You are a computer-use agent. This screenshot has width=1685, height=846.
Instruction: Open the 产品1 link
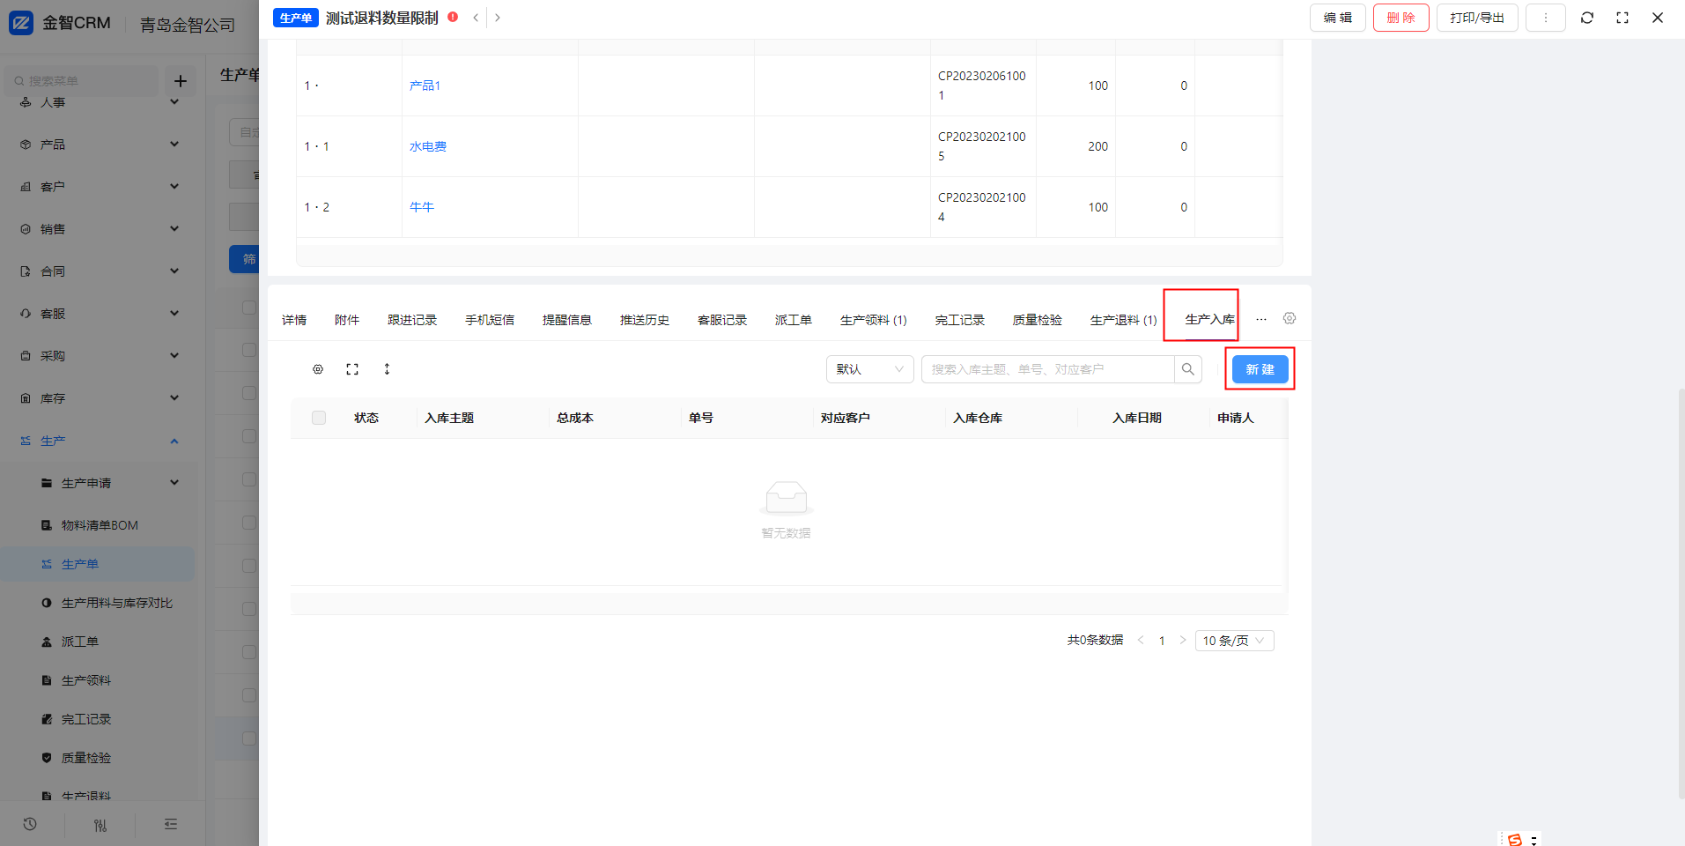coord(425,85)
